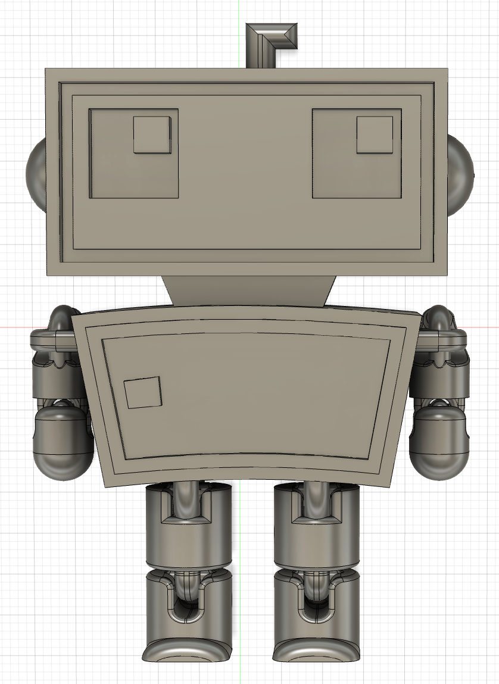Select the small inner square of the left eye
Screen dimensions: 499x684
(152, 135)
